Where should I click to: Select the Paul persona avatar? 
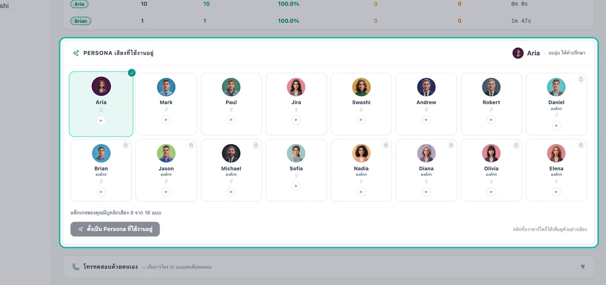click(x=231, y=87)
